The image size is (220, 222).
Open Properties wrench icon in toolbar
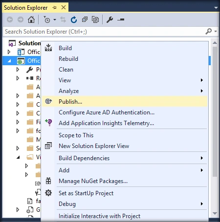pyautogui.click(x=110, y=19)
